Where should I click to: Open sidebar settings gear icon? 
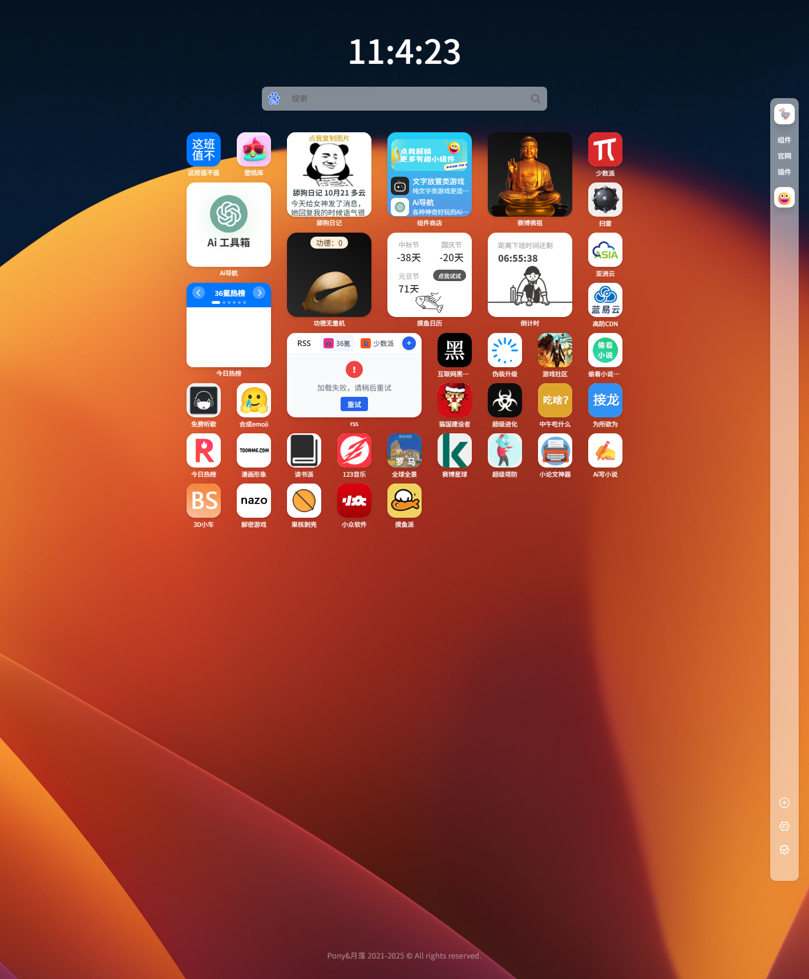point(784,826)
